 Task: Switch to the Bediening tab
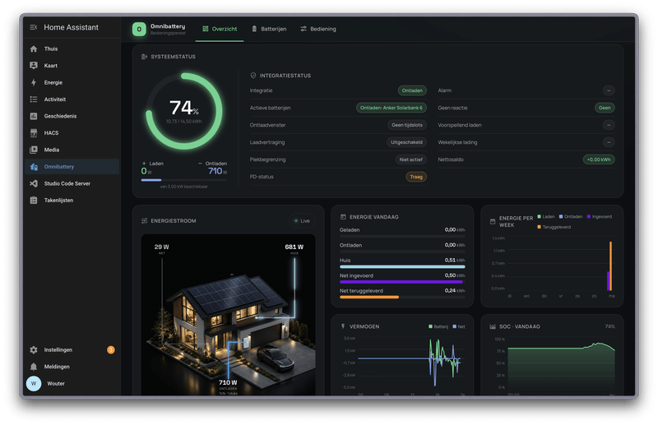tap(318, 29)
